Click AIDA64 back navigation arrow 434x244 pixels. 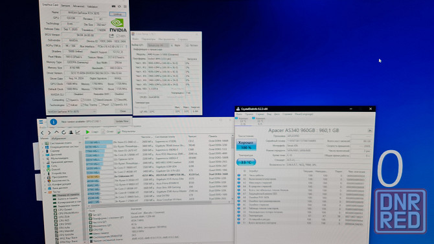pyautogui.click(x=42, y=133)
